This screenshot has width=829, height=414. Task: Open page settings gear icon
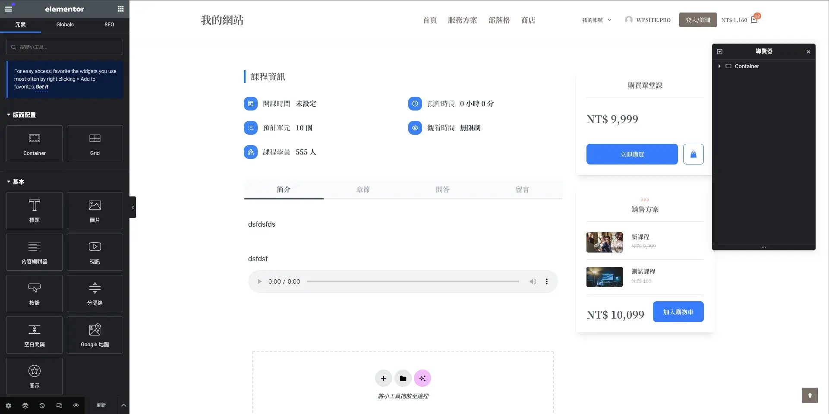(8, 405)
